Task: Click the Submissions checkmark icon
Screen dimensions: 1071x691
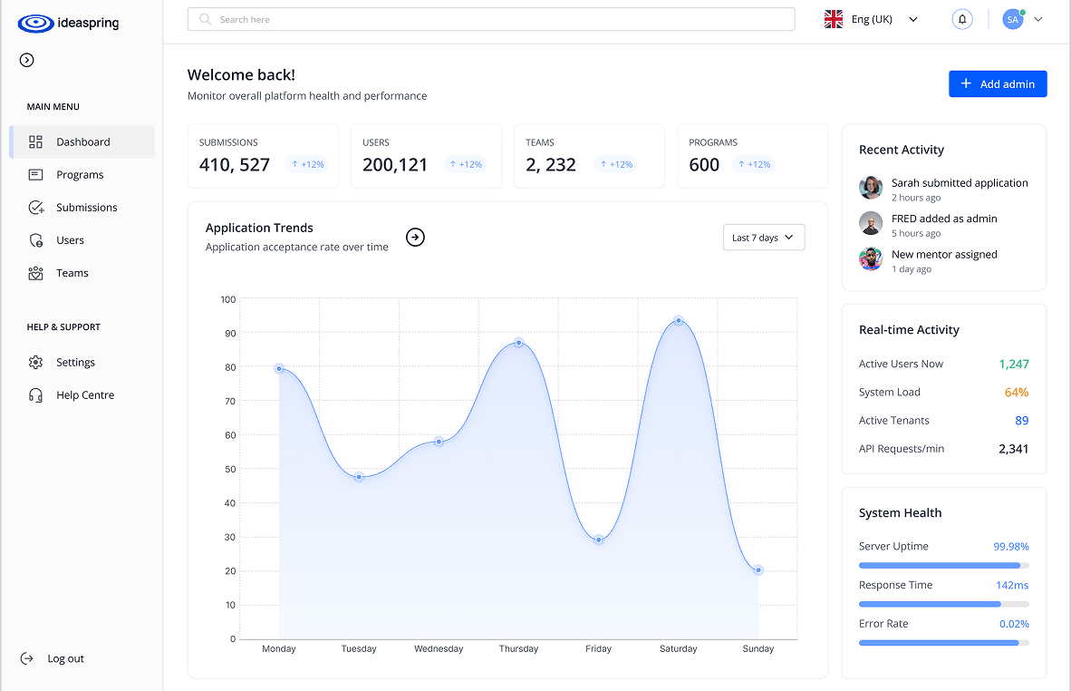Action: point(34,207)
